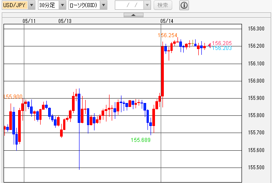The width and height of the screenshot is (272, 183).
Task: Click the 検索 search button
Action: coord(162,5)
